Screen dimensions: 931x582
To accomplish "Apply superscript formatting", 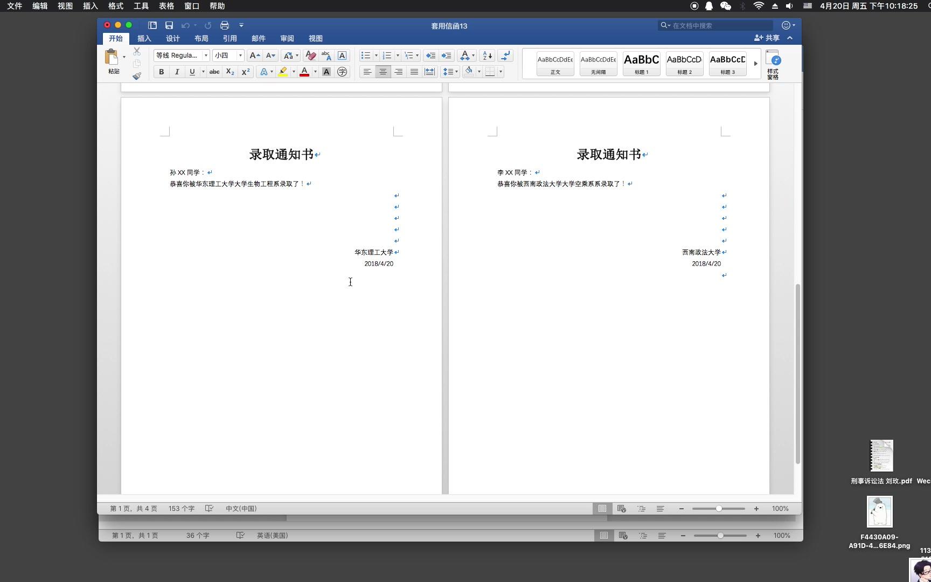I will coord(245,72).
